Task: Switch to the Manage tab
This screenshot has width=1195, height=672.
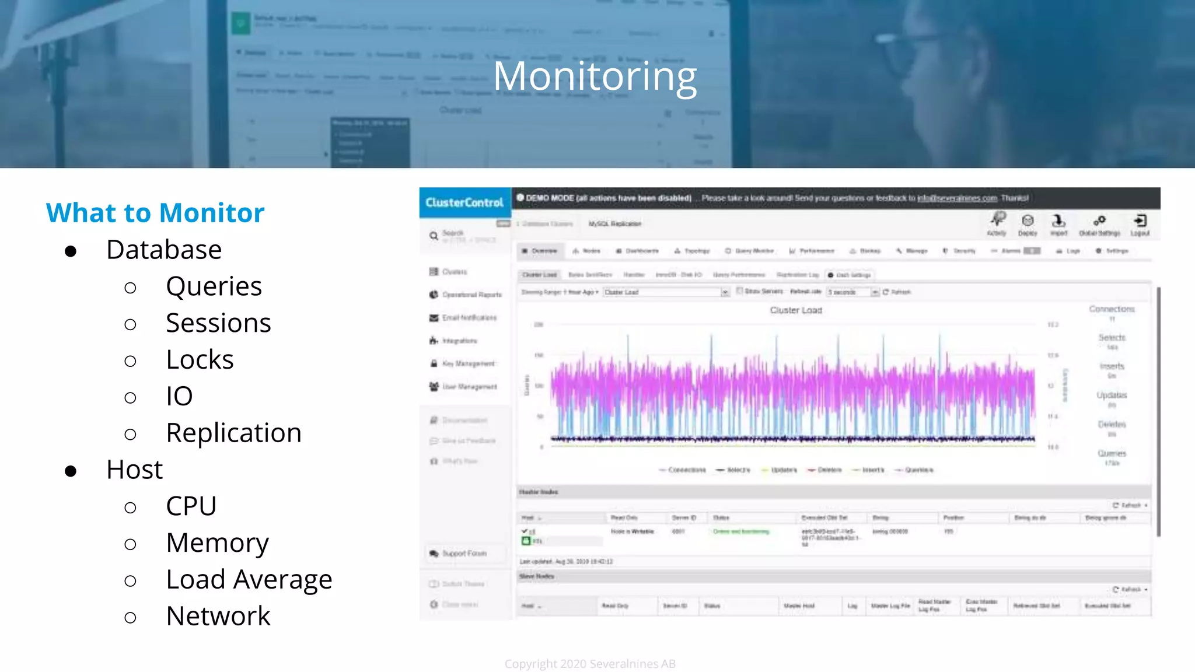Action: click(x=912, y=251)
